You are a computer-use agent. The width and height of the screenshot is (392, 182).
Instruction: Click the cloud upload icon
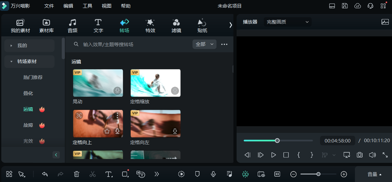click(358, 6)
